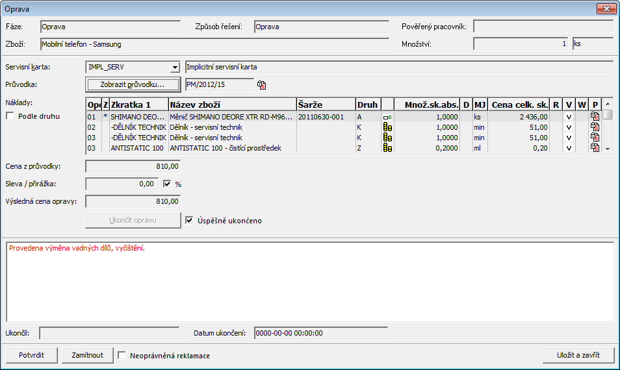This screenshot has height=370, width=620.
Task: Click the table scrollbar up arrow
Action: point(608,104)
